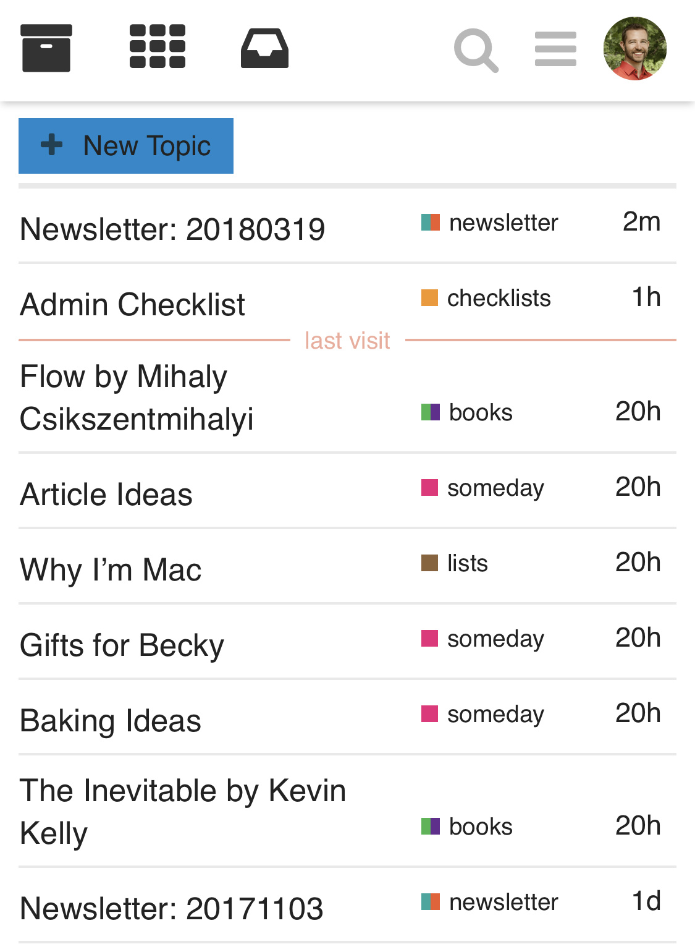Click the 2m timestamp on first topic
695x944 pixels.
[x=641, y=221]
